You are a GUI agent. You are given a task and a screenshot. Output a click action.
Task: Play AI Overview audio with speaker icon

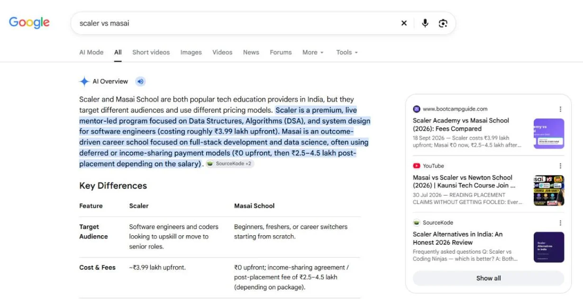140,81
